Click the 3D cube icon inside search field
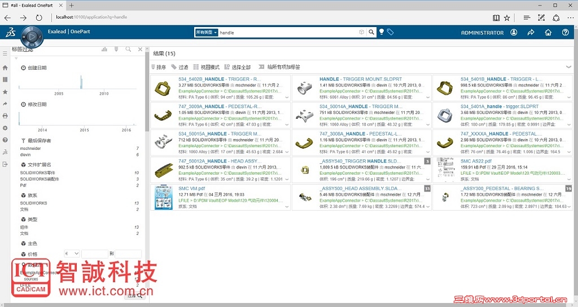This screenshot has width=578, height=307. point(362,32)
